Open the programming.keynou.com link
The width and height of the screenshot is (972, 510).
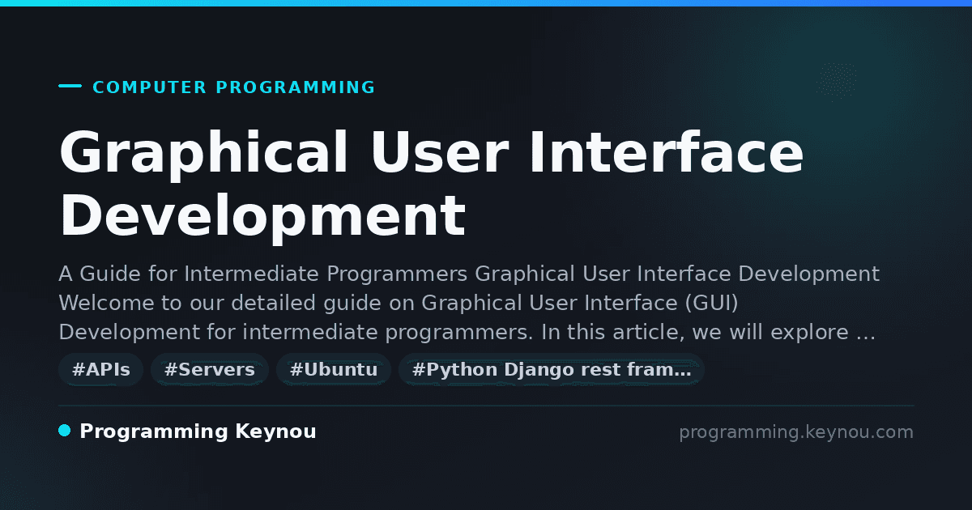click(796, 432)
